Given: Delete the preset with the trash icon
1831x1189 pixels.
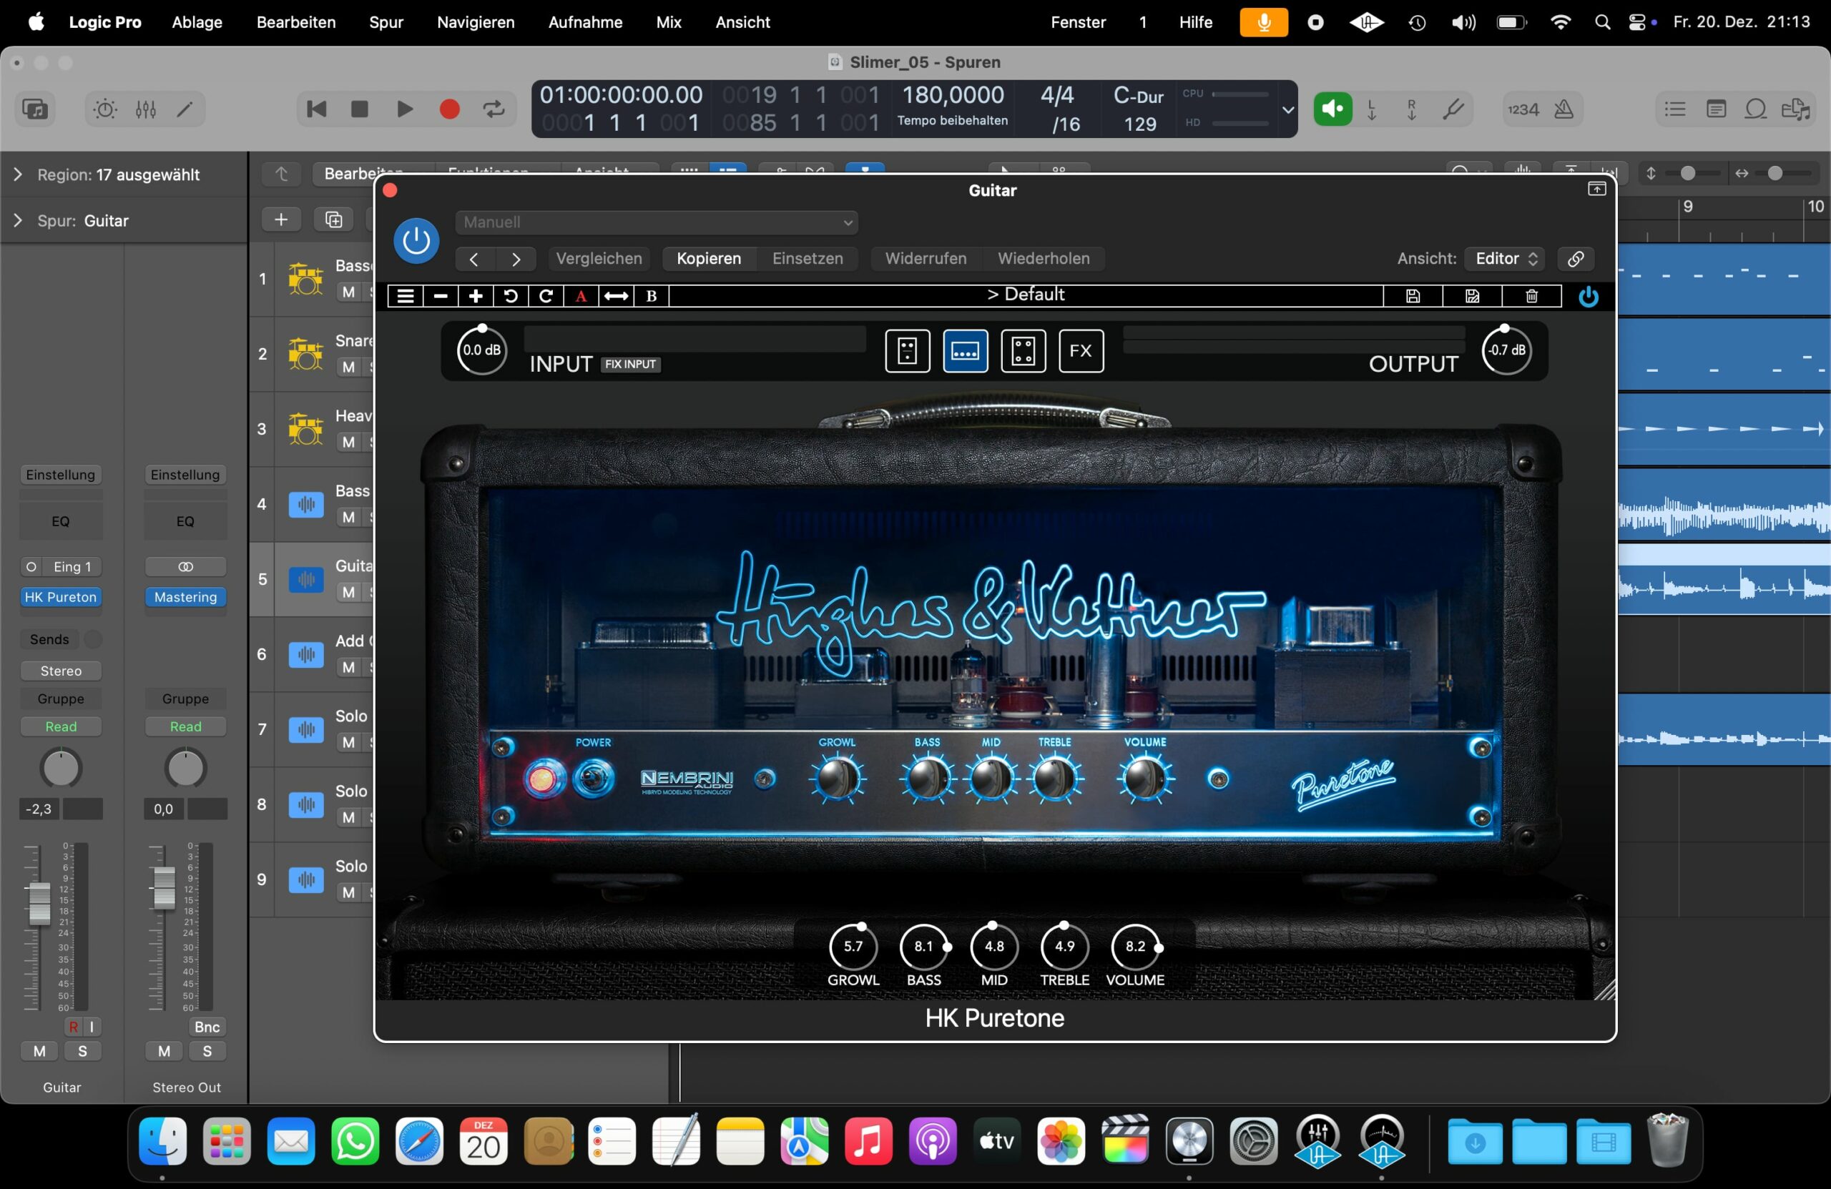Looking at the screenshot, I should coord(1532,296).
